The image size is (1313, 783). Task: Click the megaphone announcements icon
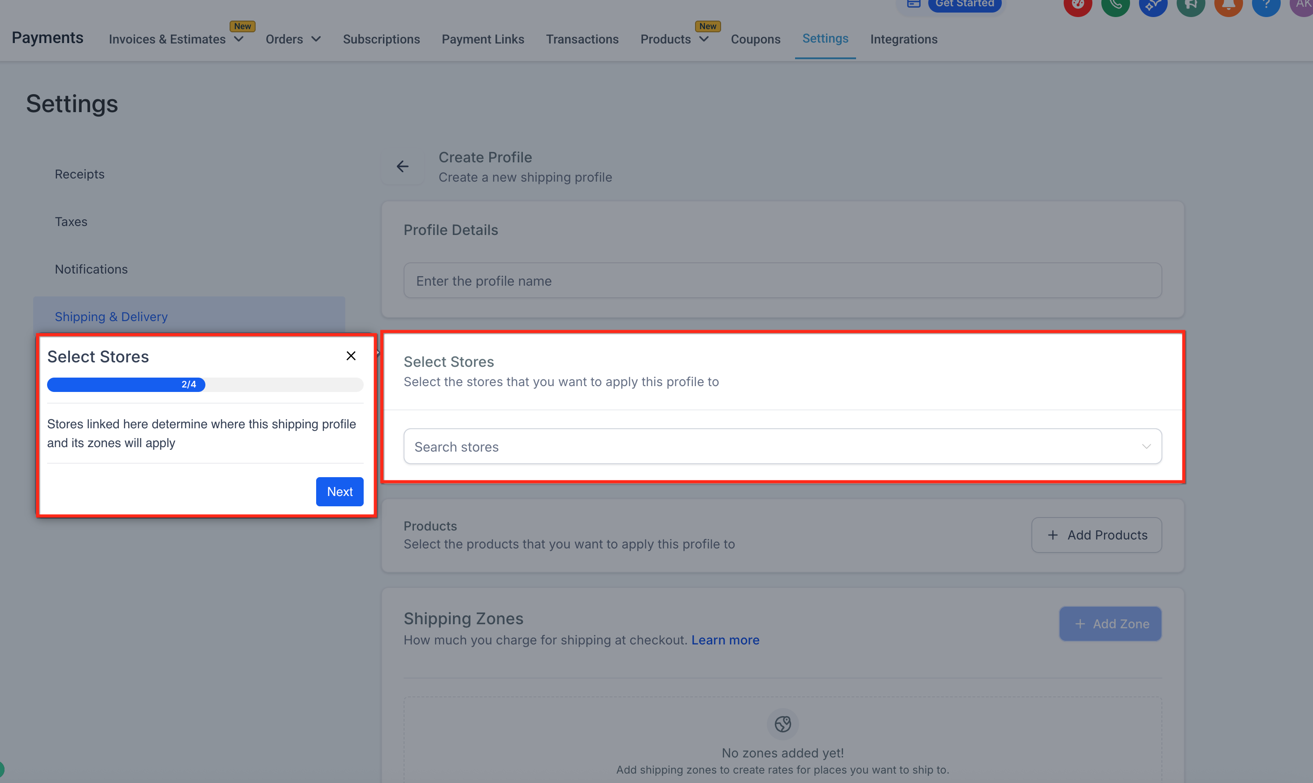click(x=1191, y=5)
